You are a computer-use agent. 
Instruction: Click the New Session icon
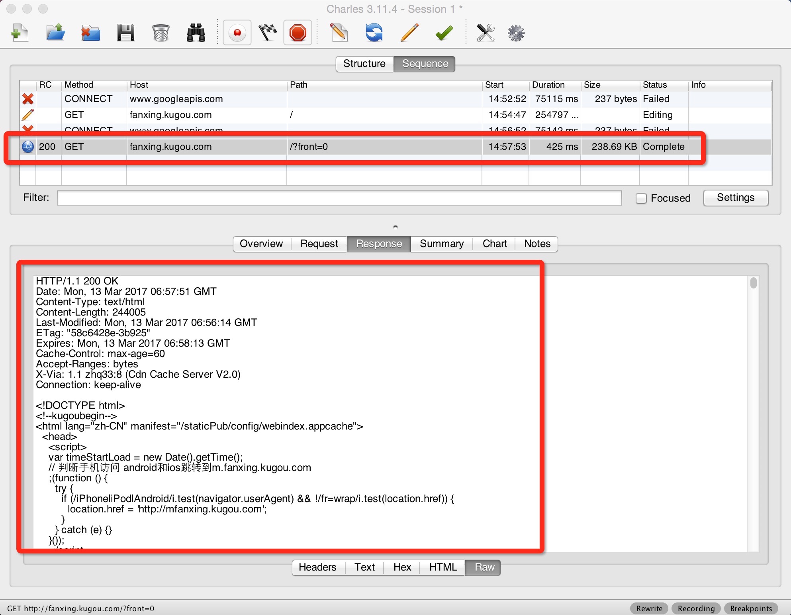click(20, 33)
